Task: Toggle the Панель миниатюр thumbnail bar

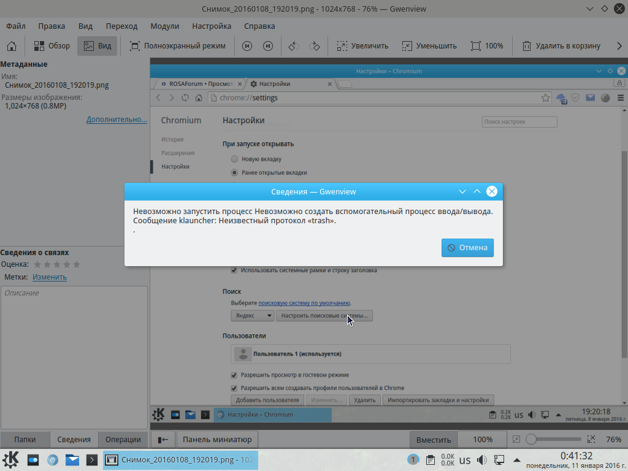Action: (x=217, y=440)
